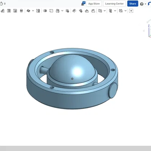Open the help question-mark menu

142,4
